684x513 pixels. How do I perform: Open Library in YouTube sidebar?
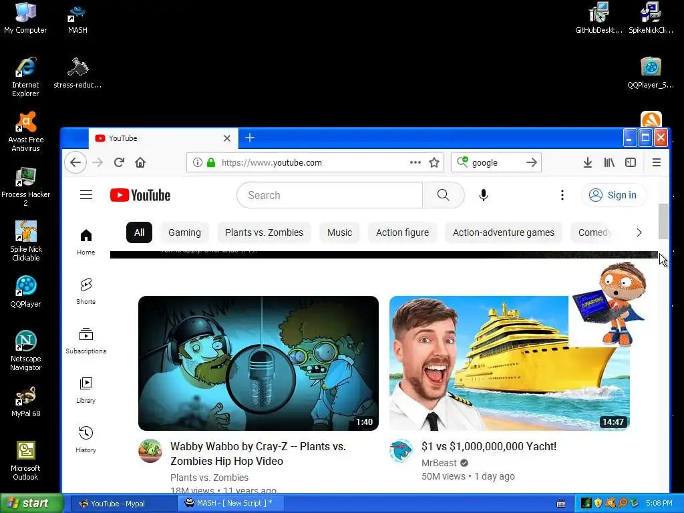pos(86,390)
